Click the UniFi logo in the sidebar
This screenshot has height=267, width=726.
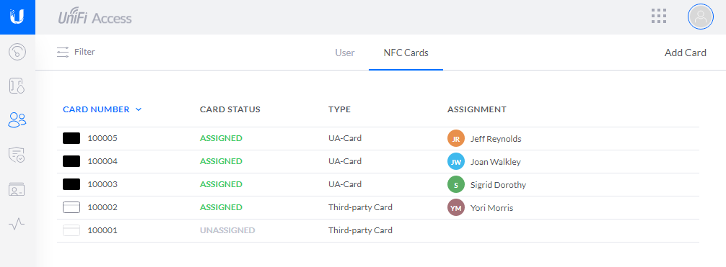coord(17,17)
